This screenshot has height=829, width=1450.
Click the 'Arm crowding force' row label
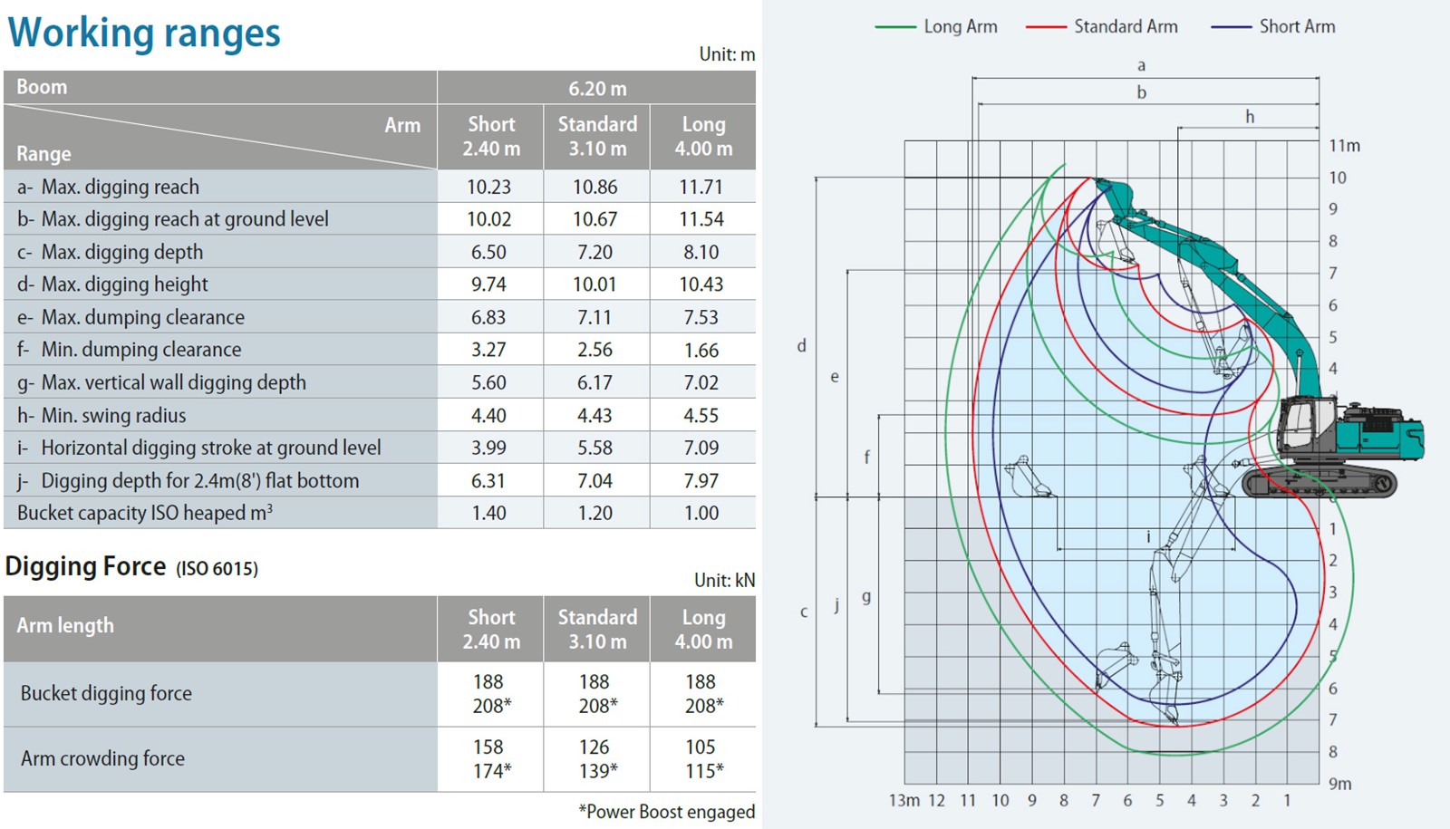pyautogui.click(x=102, y=758)
